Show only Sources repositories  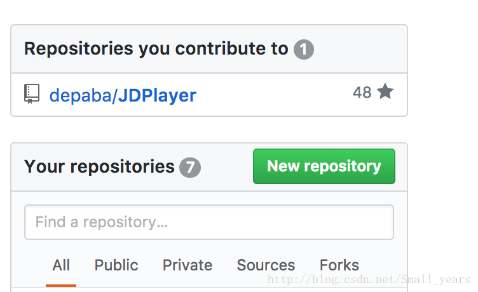(266, 265)
